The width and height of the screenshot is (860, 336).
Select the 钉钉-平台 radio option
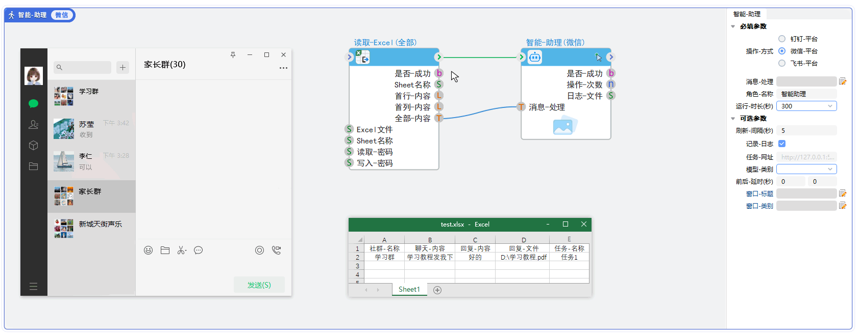click(782, 39)
